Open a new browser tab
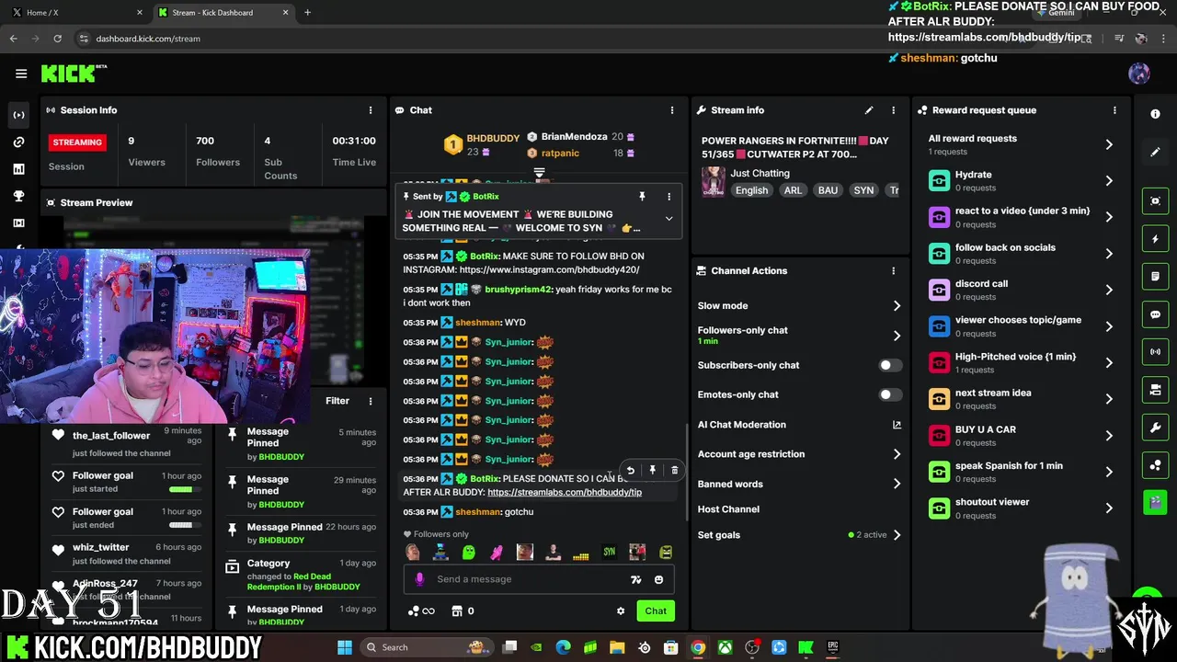 click(307, 13)
